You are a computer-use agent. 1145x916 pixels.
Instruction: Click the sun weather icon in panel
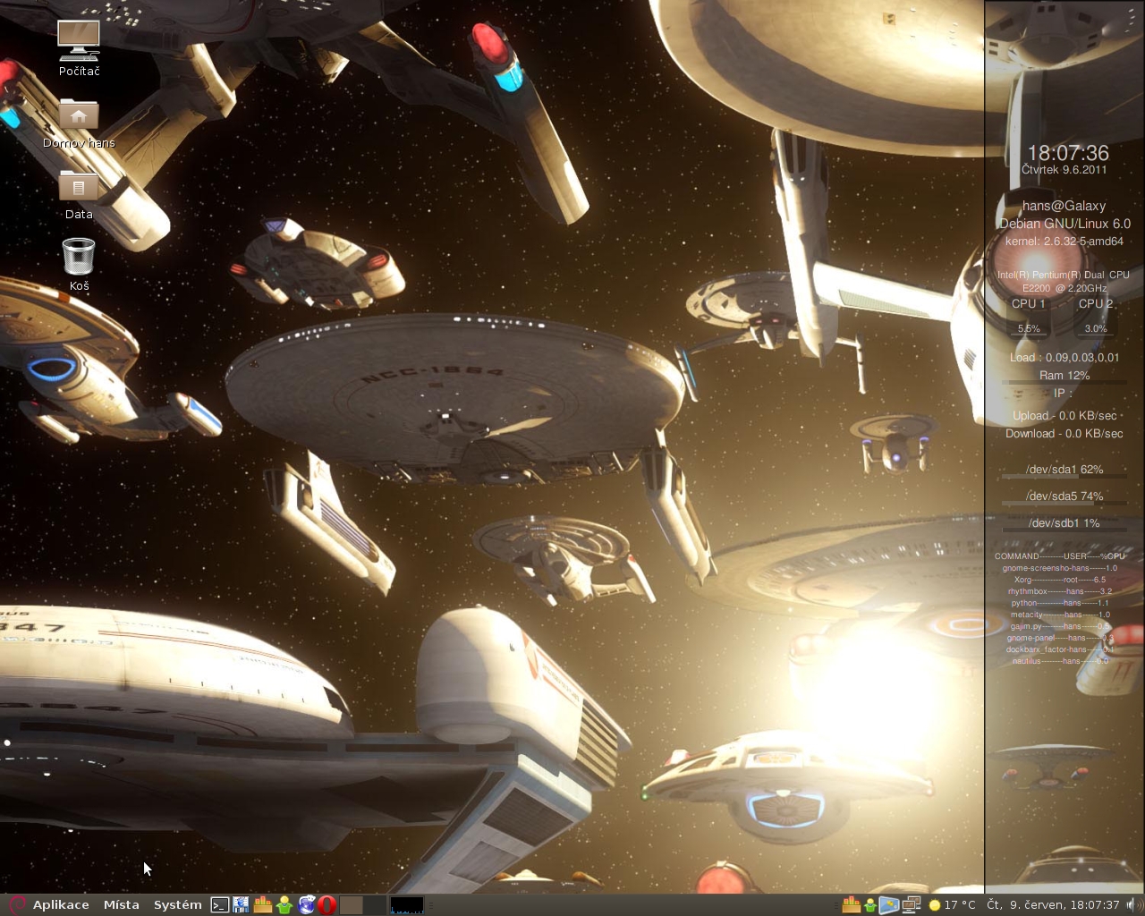point(935,905)
